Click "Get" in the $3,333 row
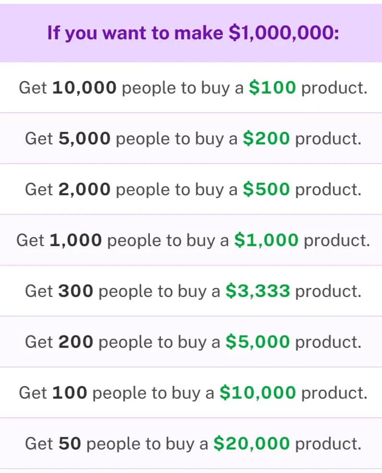Screen dimensions: 382x473 pos(39,291)
